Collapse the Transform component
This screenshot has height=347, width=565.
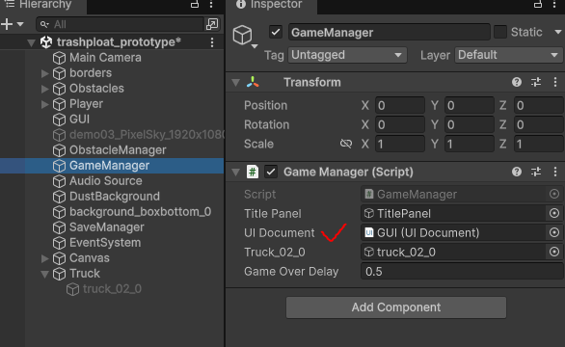(235, 83)
